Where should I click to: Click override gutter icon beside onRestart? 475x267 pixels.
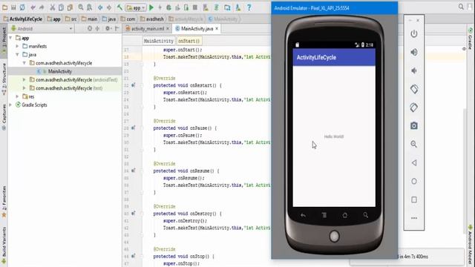(134, 85)
